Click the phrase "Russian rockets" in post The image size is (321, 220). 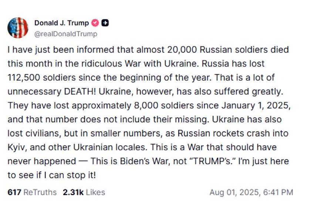pyautogui.click(x=211, y=133)
